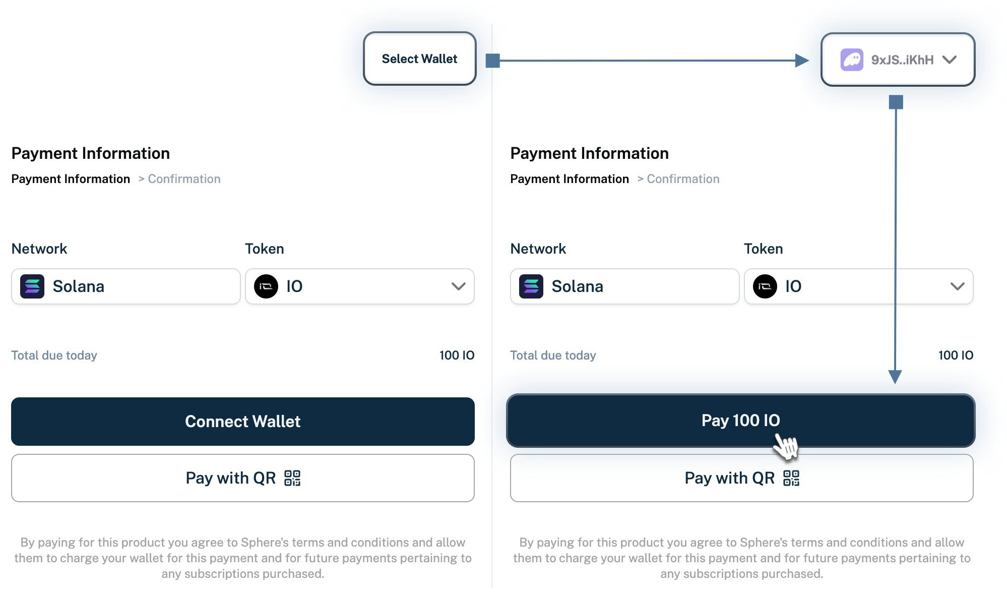Click the Select Wallet button
1007x592 pixels.
pos(419,58)
